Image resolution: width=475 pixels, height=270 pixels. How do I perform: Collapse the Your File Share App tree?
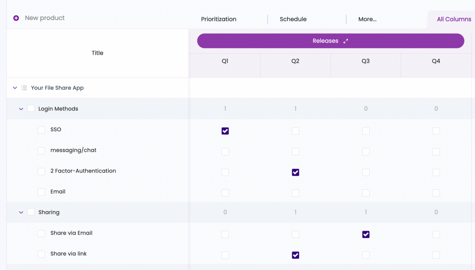click(15, 88)
